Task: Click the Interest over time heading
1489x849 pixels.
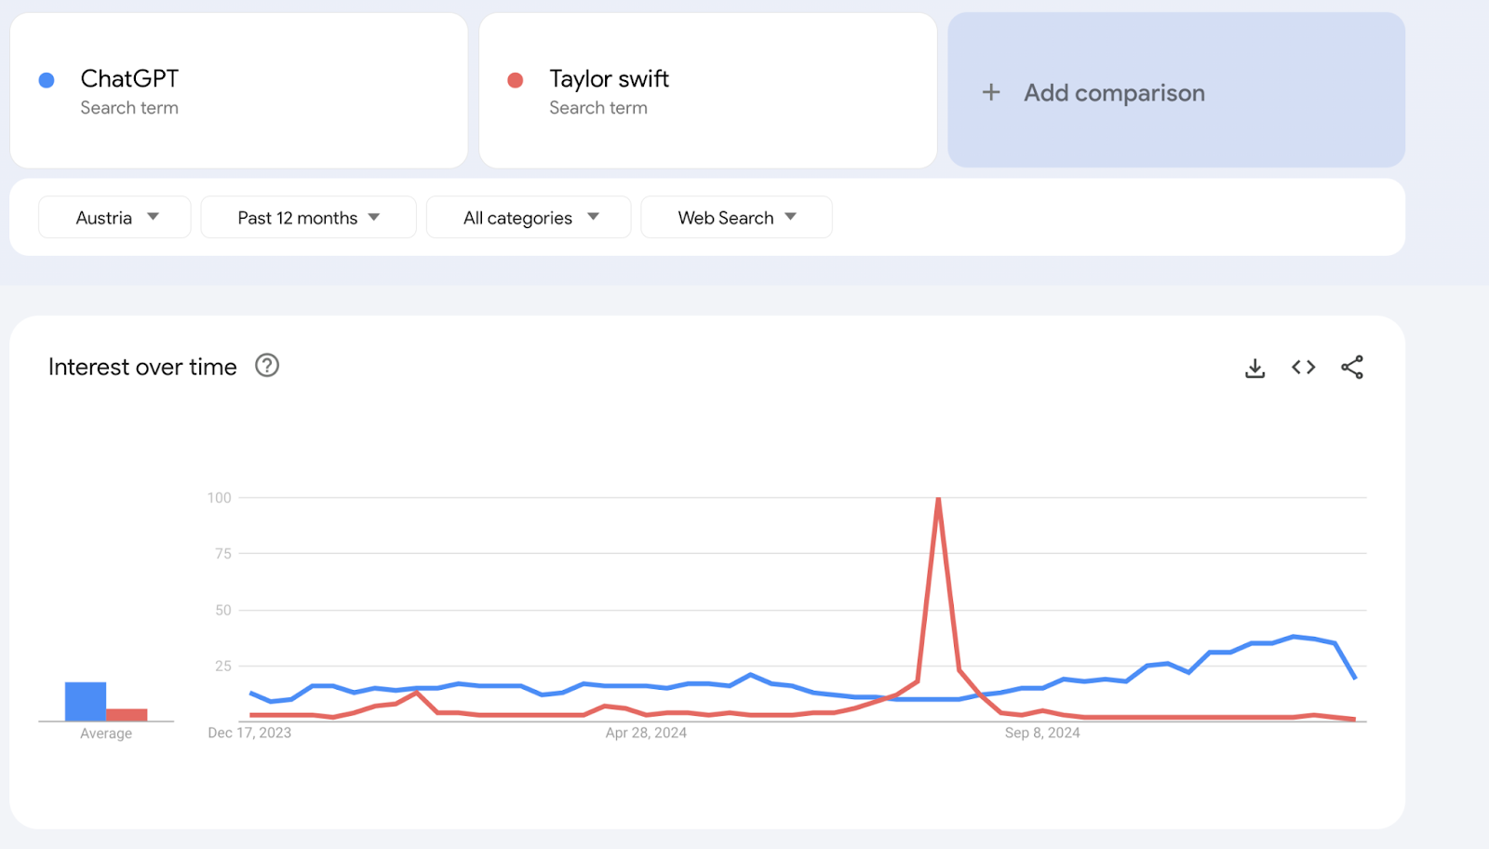Action: point(142,367)
